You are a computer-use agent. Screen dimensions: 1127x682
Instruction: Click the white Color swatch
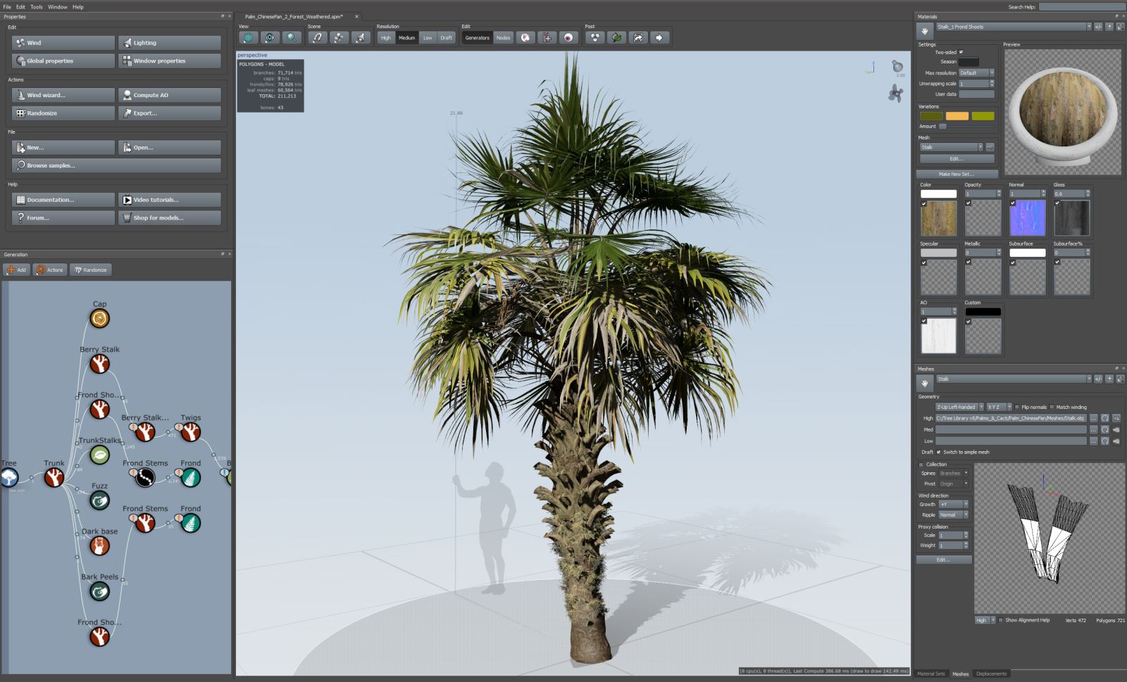coord(938,194)
